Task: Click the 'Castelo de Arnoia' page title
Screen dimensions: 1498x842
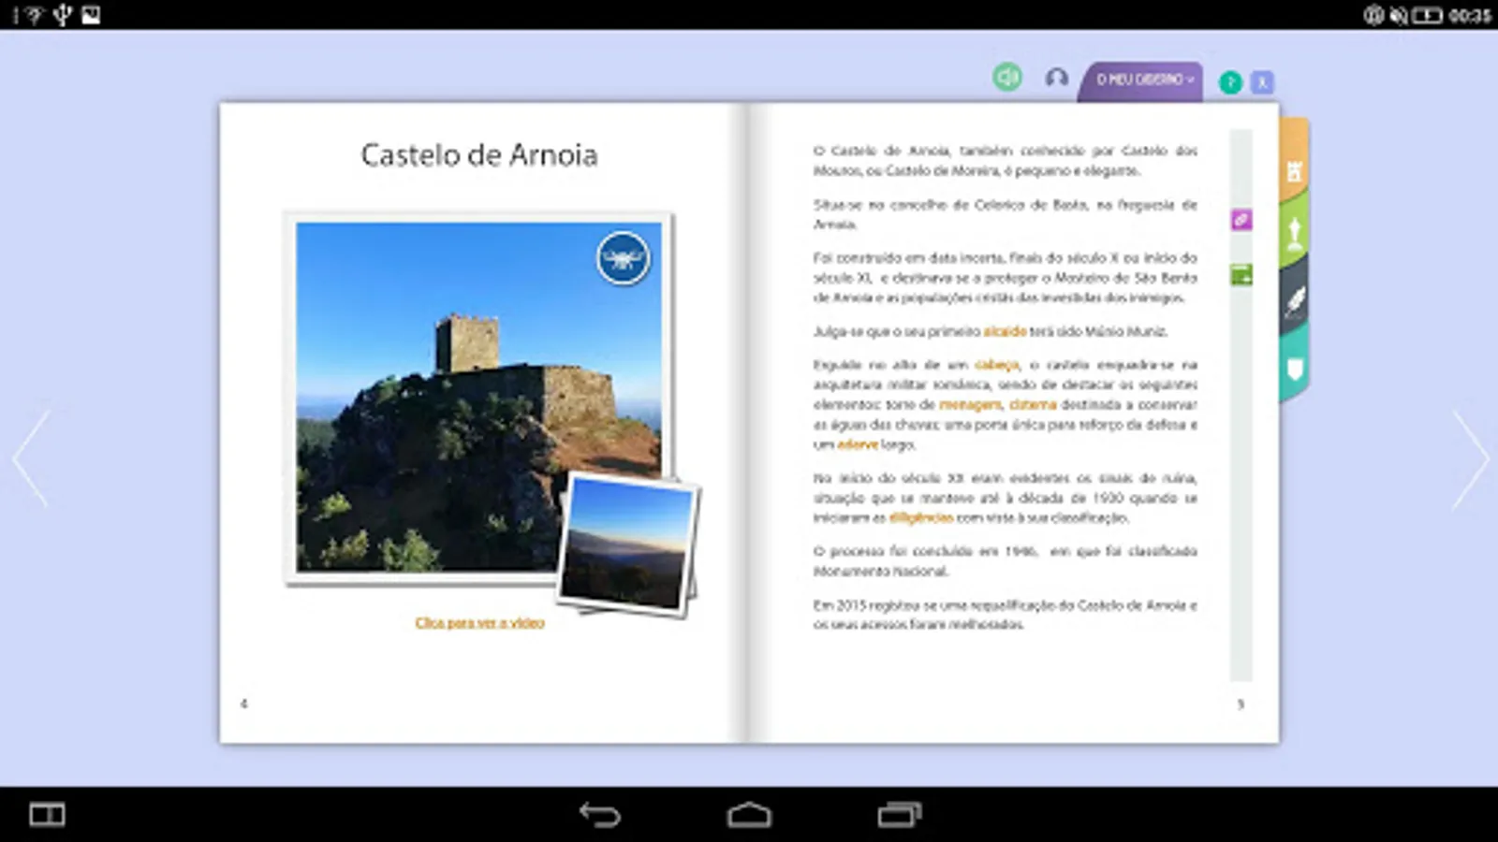Action: [479, 154]
